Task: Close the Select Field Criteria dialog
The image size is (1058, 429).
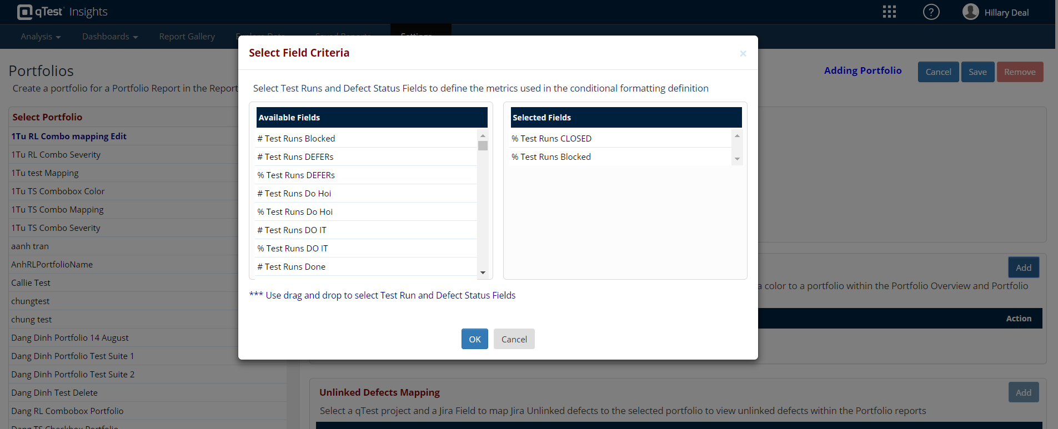Action: click(x=743, y=53)
